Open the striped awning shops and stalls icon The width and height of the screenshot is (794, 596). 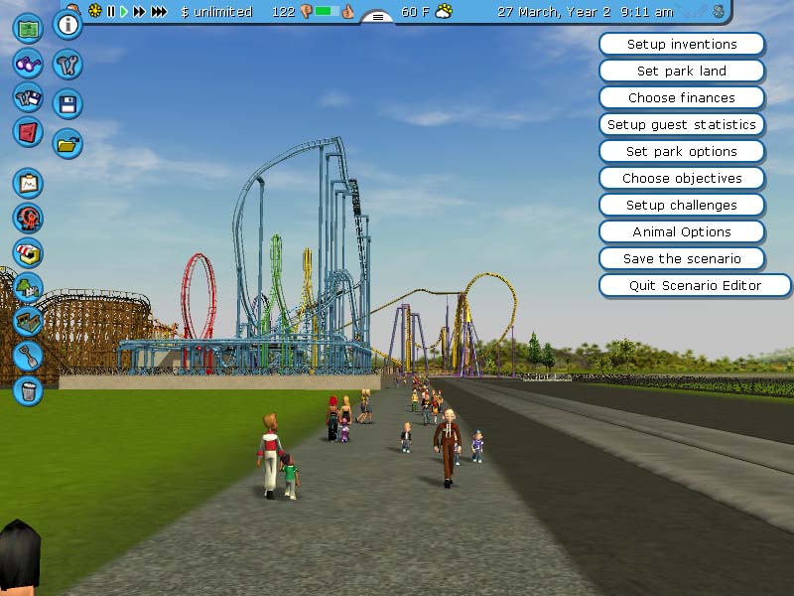pos(28,253)
